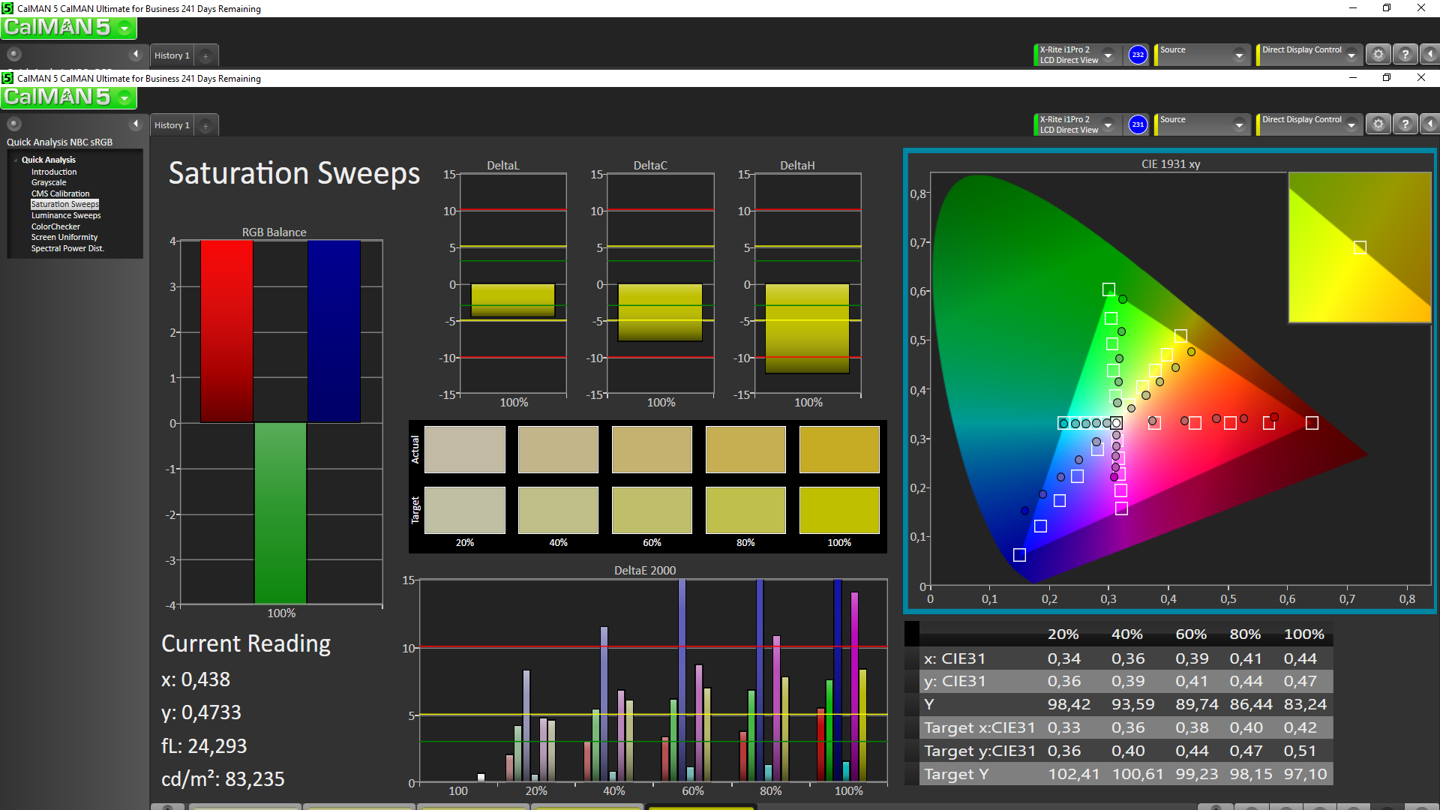The height and width of the screenshot is (810, 1440).
Task: Open Screen Uniformity workflow page
Action: (x=64, y=237)
